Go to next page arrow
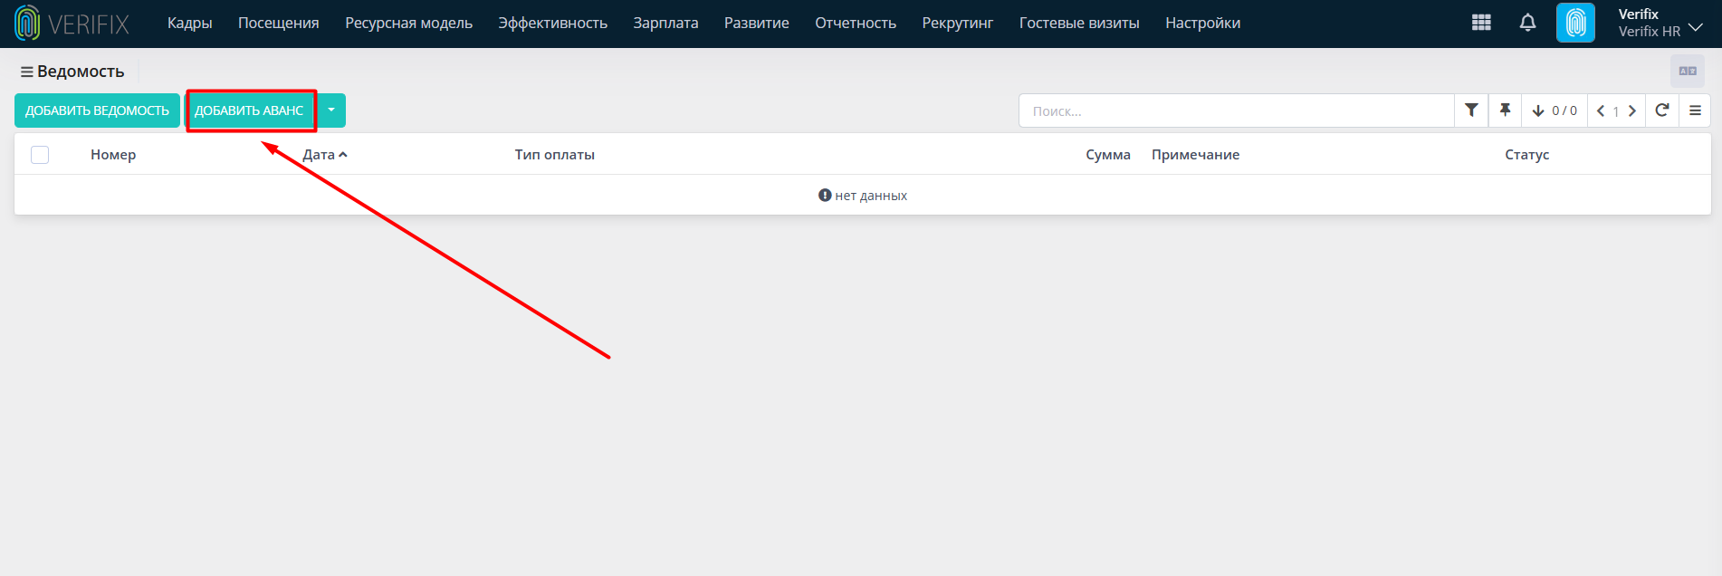This screenshot has width=1722, height=576. point(1632,110)
